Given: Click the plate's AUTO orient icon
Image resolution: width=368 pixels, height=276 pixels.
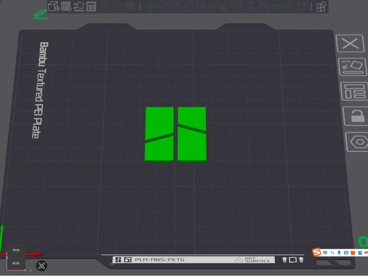Looking at the screenshot, I should click(x=353, y=67).
